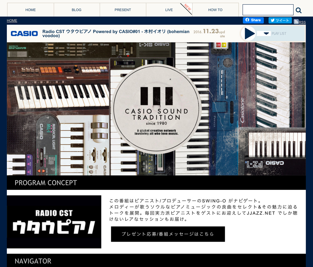Open the RSS feed icon
313x267 pixels.
click(x=296, y=22)
